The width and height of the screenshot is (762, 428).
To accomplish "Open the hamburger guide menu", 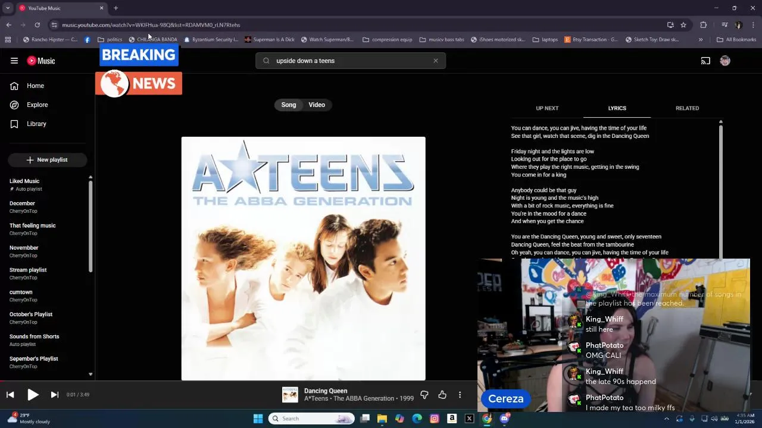I will (14, 61).
